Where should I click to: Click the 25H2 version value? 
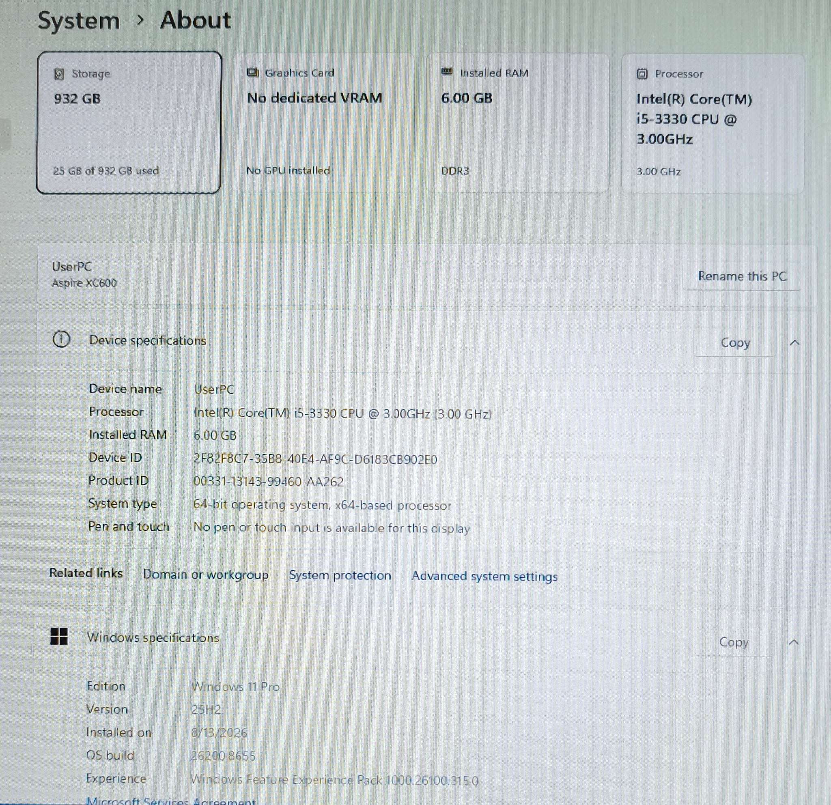(x=206, y=710)
